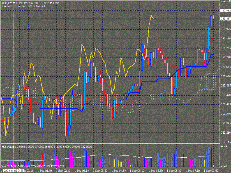Select the highlighted 152.052 price tag
The width and height of the screenshot is (231, 173).
tap(225, 11)
